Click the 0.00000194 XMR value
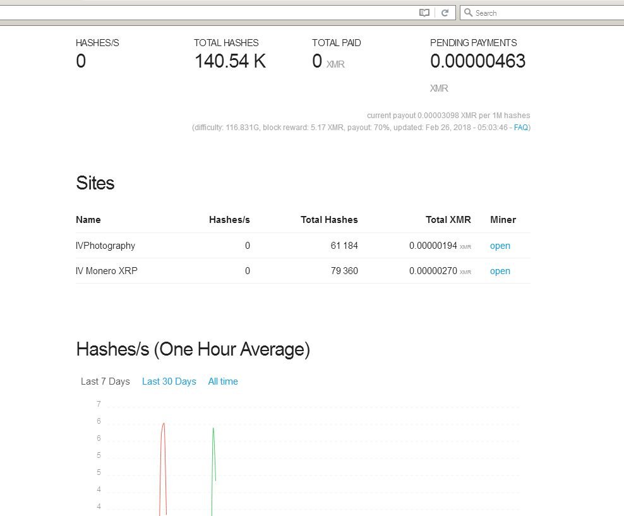The image size is (624, 516). tap(440, 246)
